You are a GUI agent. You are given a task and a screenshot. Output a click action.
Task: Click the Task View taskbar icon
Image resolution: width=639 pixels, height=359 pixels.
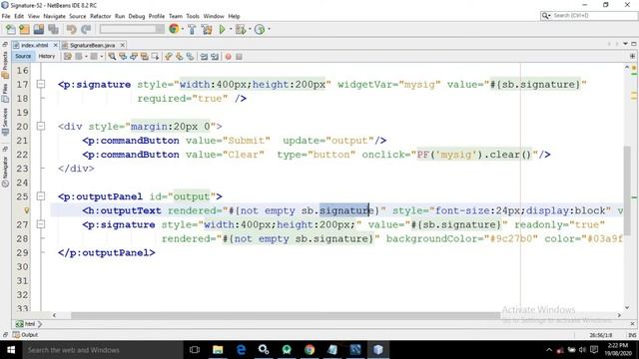tap(195, 350)
